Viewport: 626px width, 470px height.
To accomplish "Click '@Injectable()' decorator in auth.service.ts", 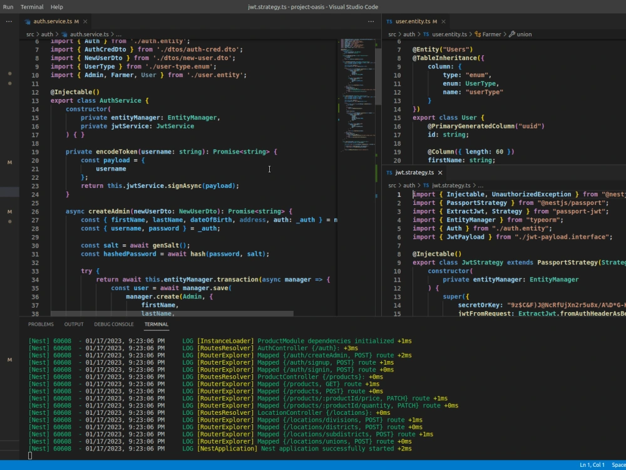I will coord(75,92).
